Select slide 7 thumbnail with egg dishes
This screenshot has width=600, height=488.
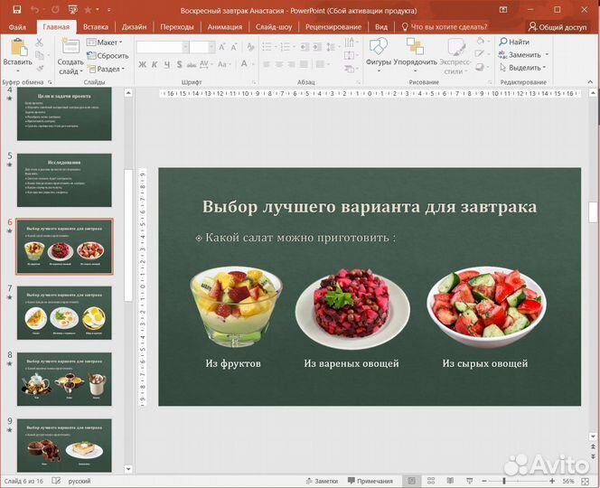[64, 313]
